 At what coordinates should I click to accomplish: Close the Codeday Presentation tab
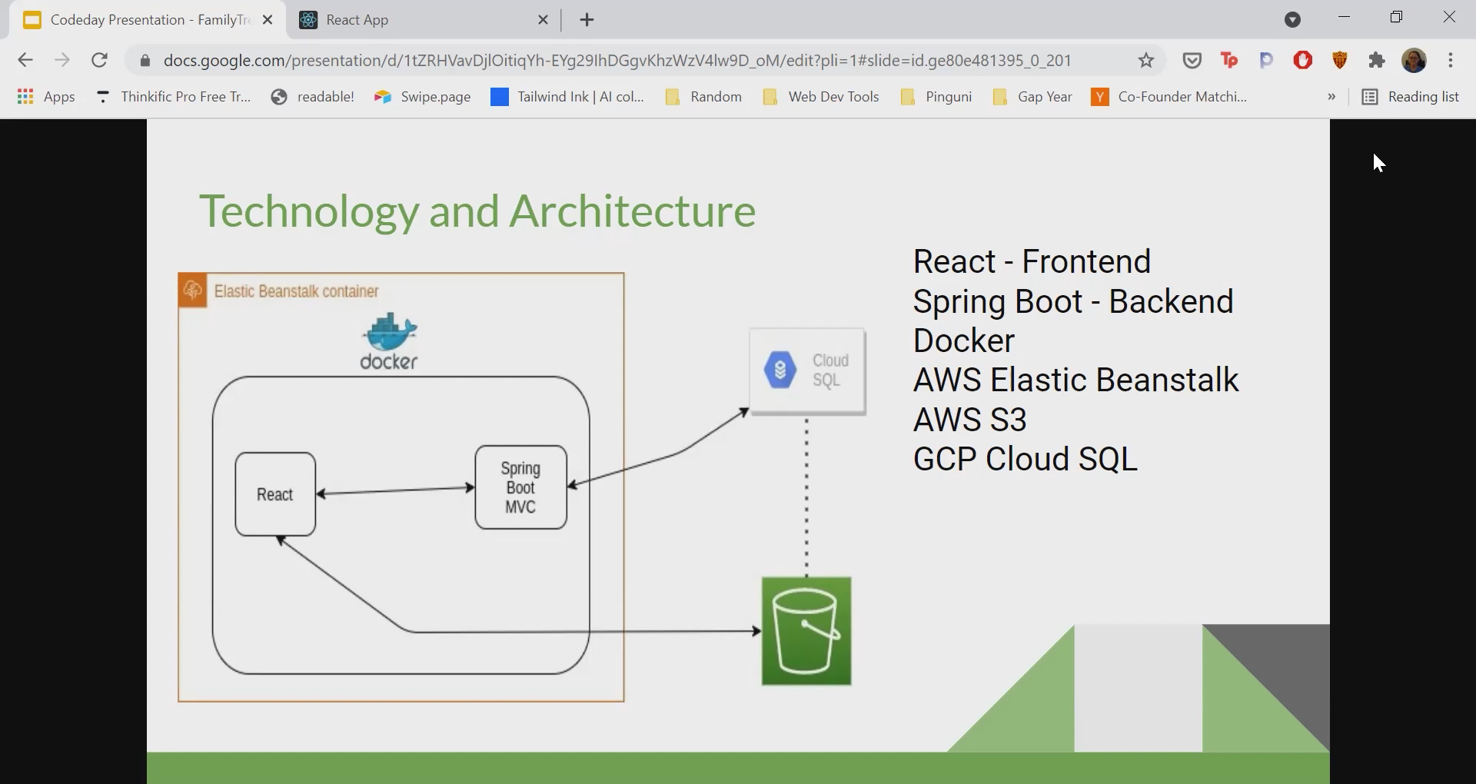pyautogui.click(x=268, y=20)
